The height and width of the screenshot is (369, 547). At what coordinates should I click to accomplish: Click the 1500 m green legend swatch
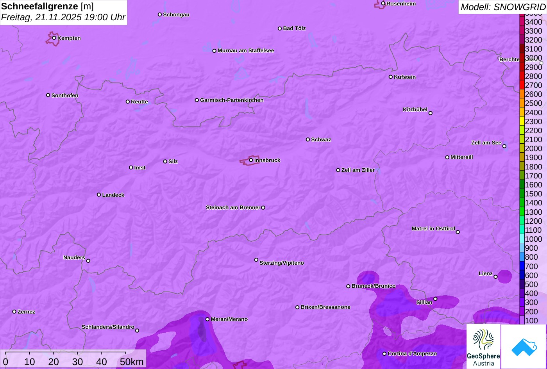tap(522, 193)
